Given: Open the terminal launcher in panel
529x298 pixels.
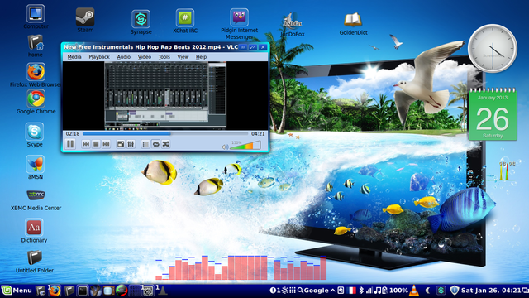Looking at the screenshot, I should coord(83,291).
